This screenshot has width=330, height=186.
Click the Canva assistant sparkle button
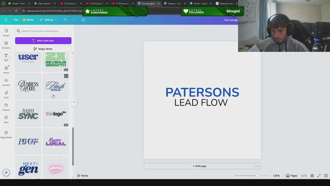point(6,173)
